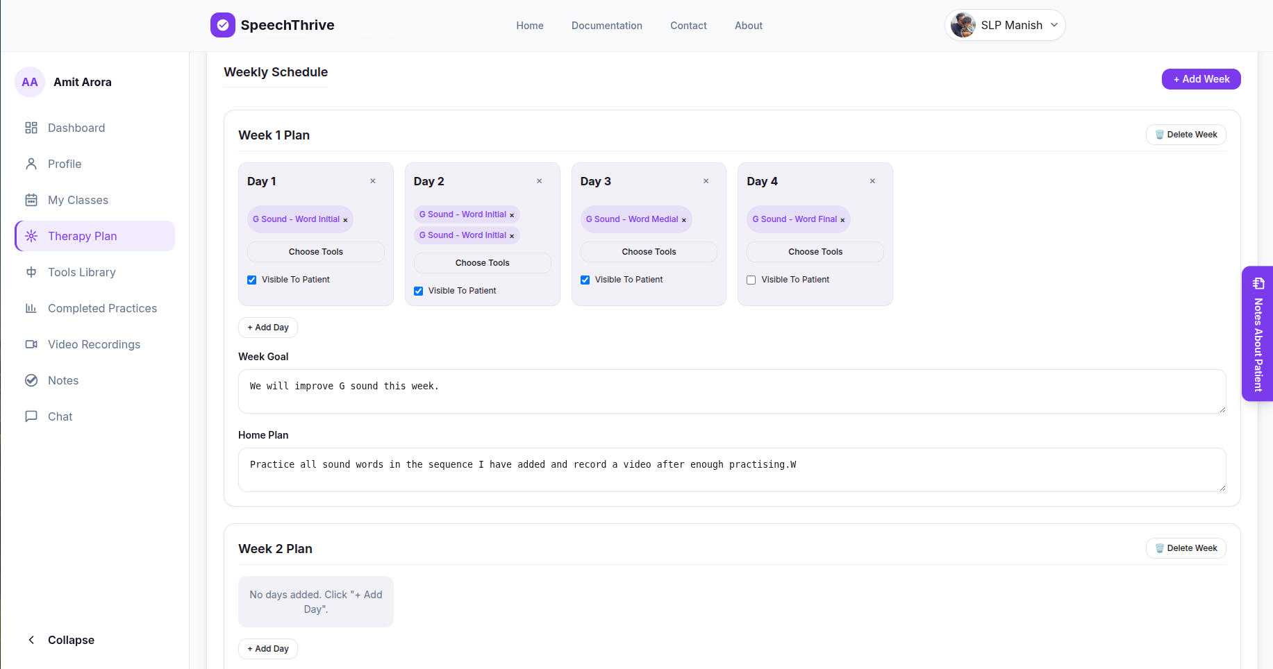
Task: Click the Week Goal textarea resize handle
Action: pos(1222,409)
